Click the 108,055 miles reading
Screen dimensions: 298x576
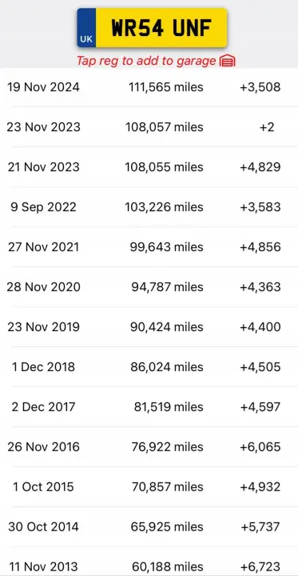[165, 167]
